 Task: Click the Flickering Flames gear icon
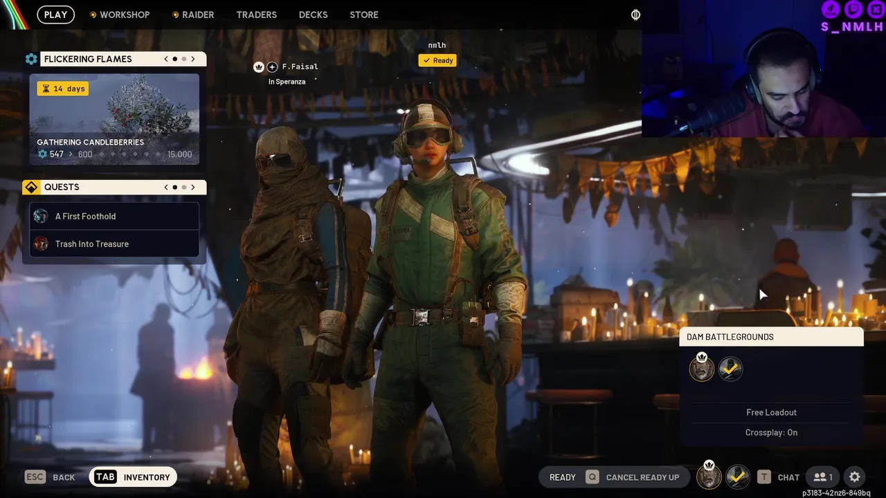[x=31, y=59]
